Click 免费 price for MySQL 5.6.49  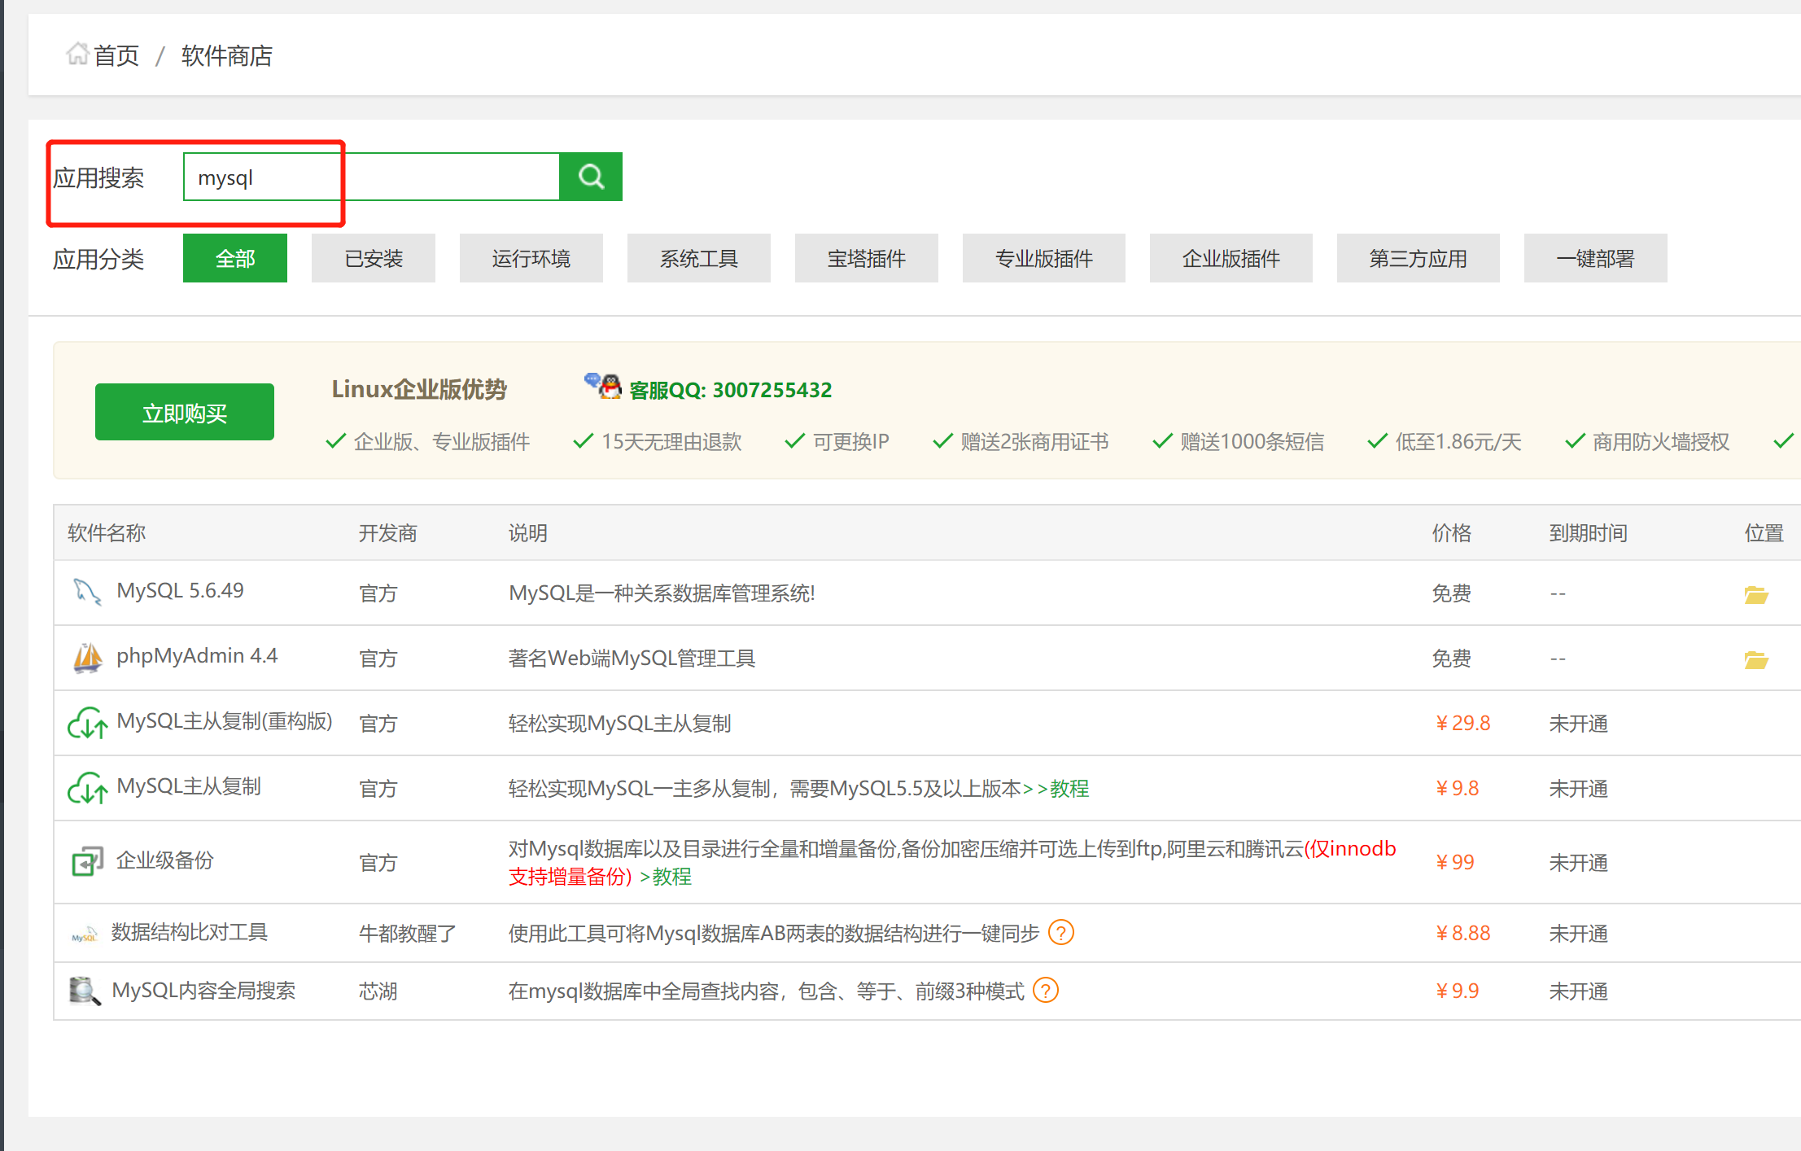pyautogui.click(x=1452, y=593)
